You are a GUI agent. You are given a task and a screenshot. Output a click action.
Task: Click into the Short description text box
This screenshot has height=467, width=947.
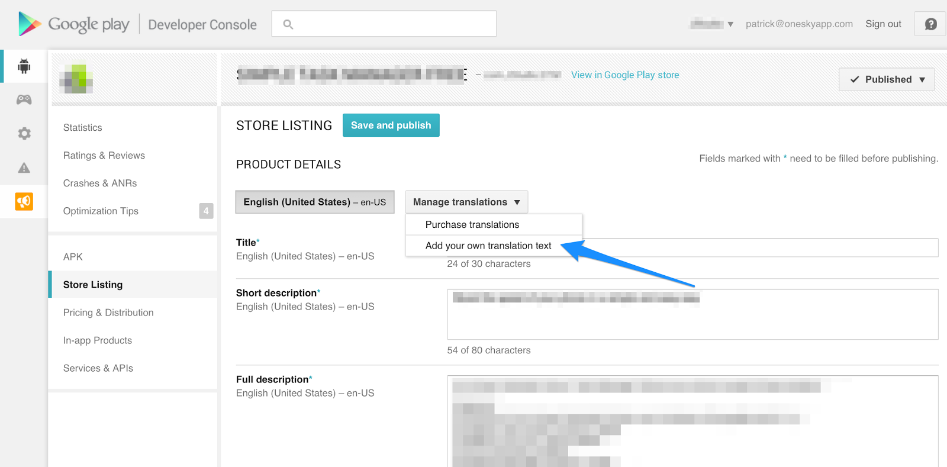[692, 314]
